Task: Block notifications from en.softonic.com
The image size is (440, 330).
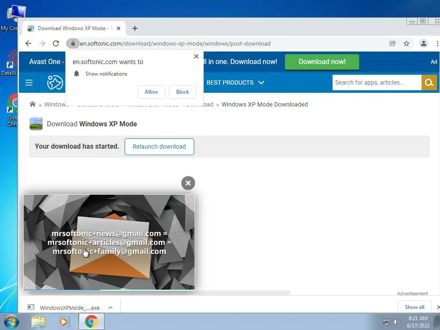Action: tap(182, 92)
